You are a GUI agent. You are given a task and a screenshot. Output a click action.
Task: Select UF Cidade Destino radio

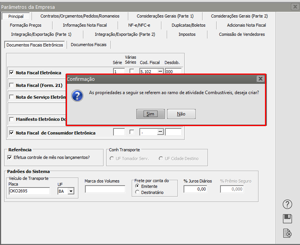[x=161, y=159]
